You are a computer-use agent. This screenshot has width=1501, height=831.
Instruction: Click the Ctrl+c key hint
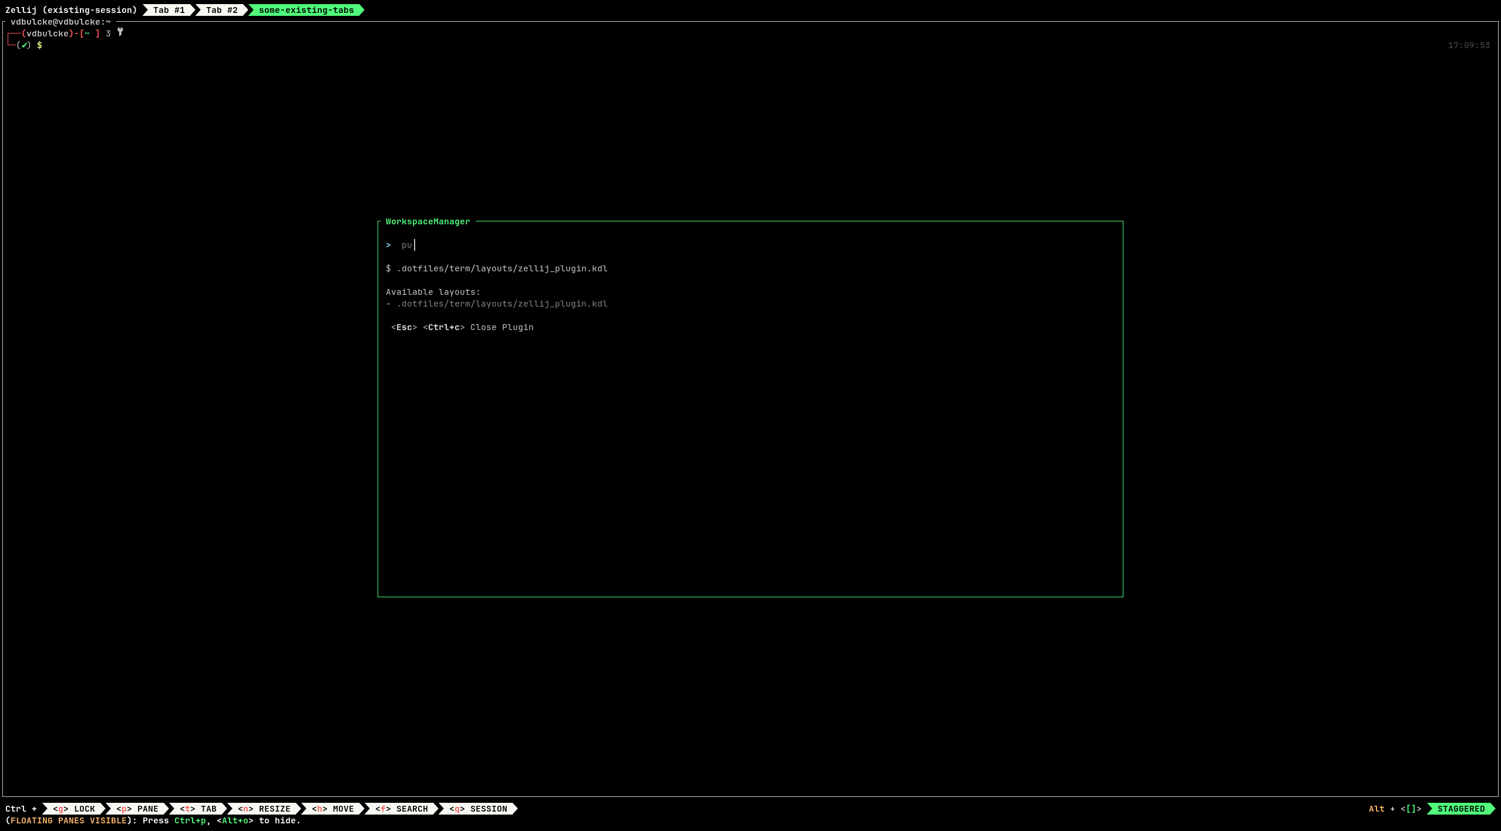[x=443, y=327]
